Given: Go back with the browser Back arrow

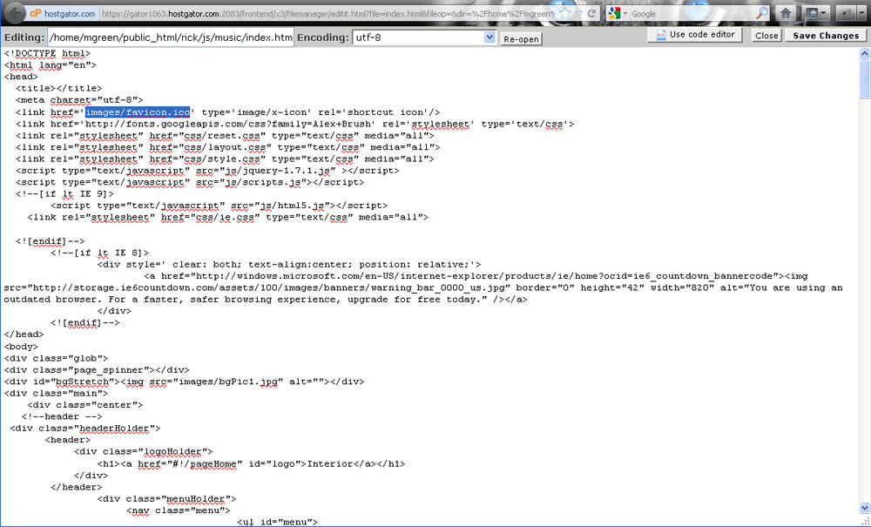Looking at the screenshot, I should 15,13.
